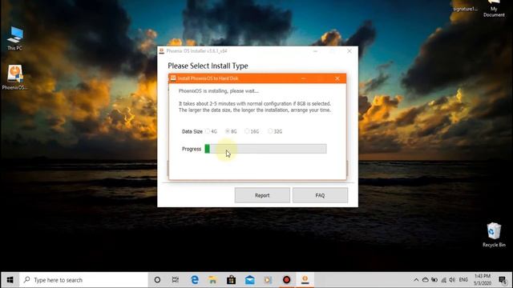The image size is (513, 288).
Task: Select the 32G data size option
Action: coord(275,131)
